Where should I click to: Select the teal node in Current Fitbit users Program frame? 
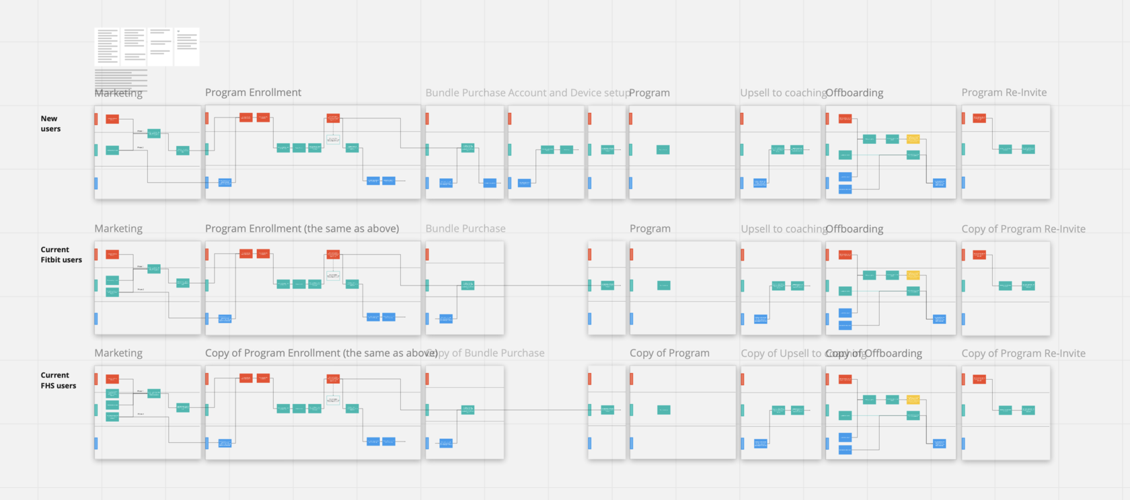(663, 286)
